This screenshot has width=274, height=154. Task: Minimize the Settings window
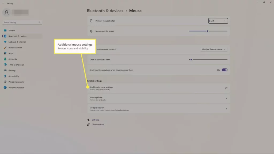click(x=257, y=2)
